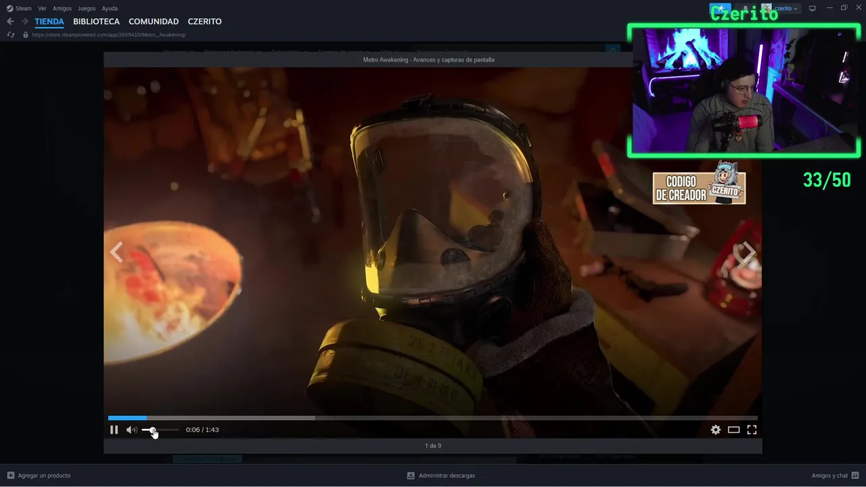The height and width of the screenshot is (487, 866).
Task: Click the downloads icon in the bottom bar
Action: click(411, 476)
